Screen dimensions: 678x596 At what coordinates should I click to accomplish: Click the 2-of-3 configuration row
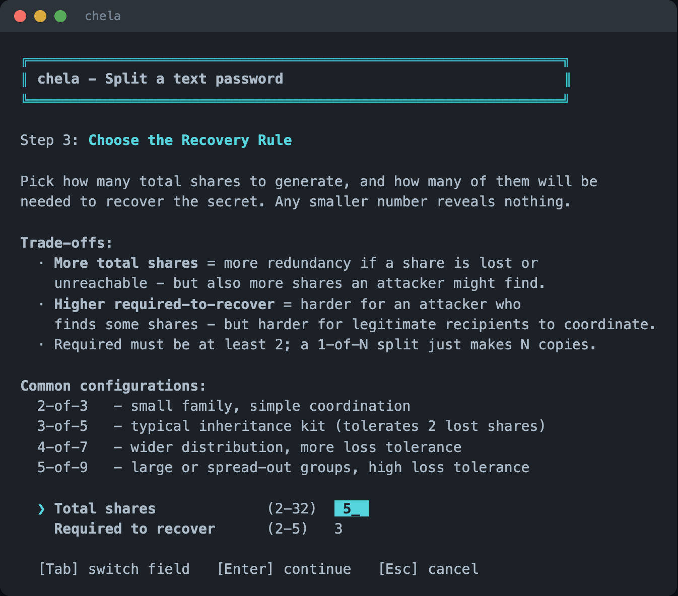click(x=224, y=406)
